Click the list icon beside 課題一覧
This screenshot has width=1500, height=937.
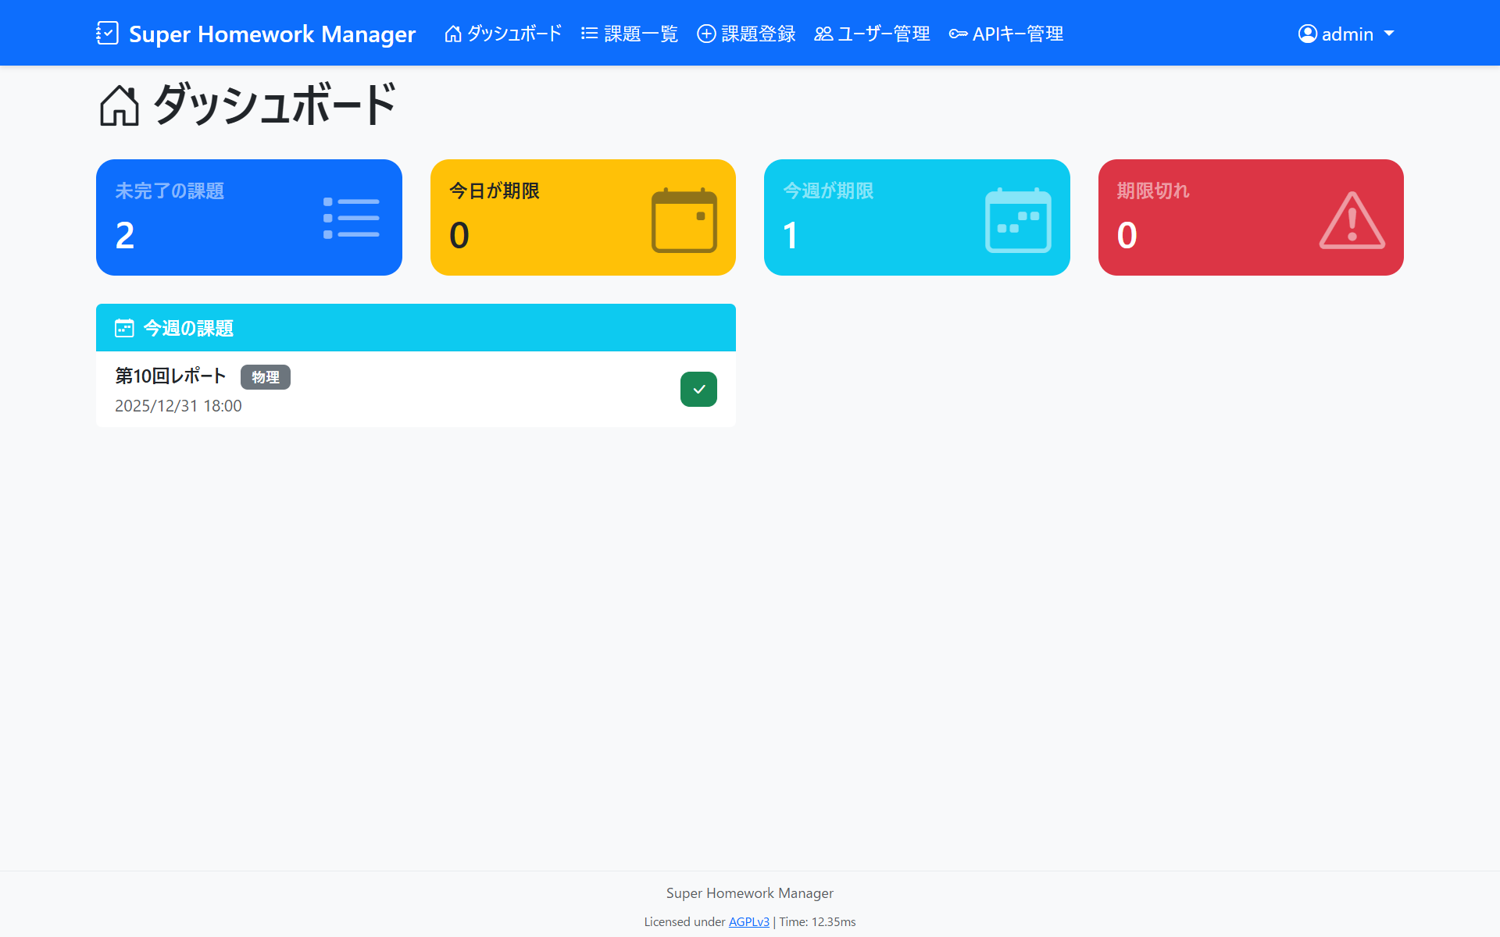coord(588,33)
